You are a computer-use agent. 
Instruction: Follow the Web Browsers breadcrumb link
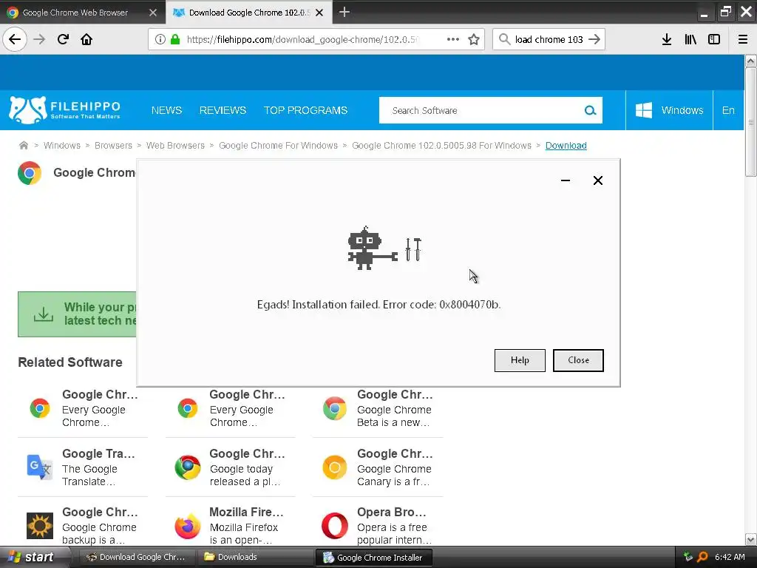175,146
